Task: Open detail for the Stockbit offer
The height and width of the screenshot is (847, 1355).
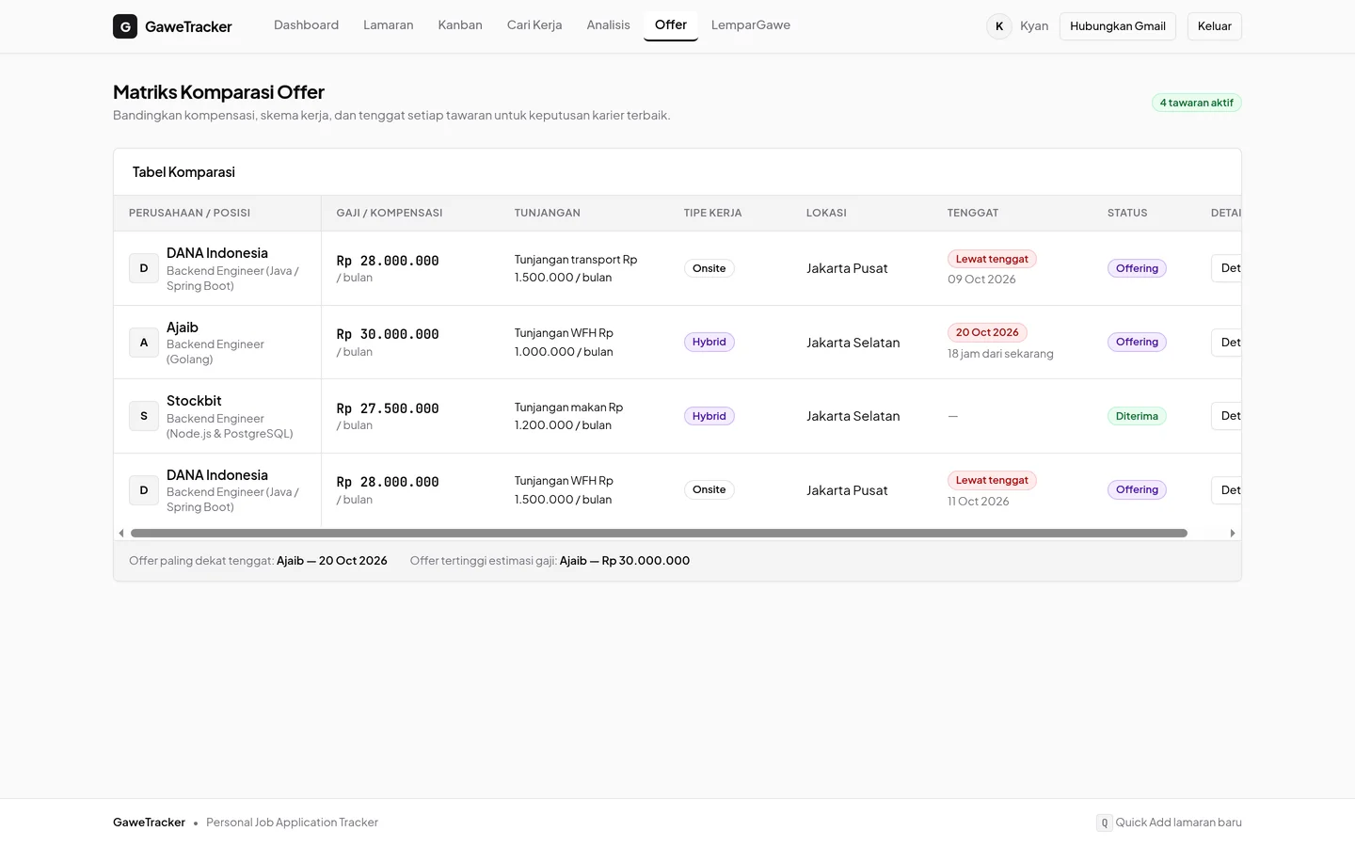Action: [x=1226, y=416]
